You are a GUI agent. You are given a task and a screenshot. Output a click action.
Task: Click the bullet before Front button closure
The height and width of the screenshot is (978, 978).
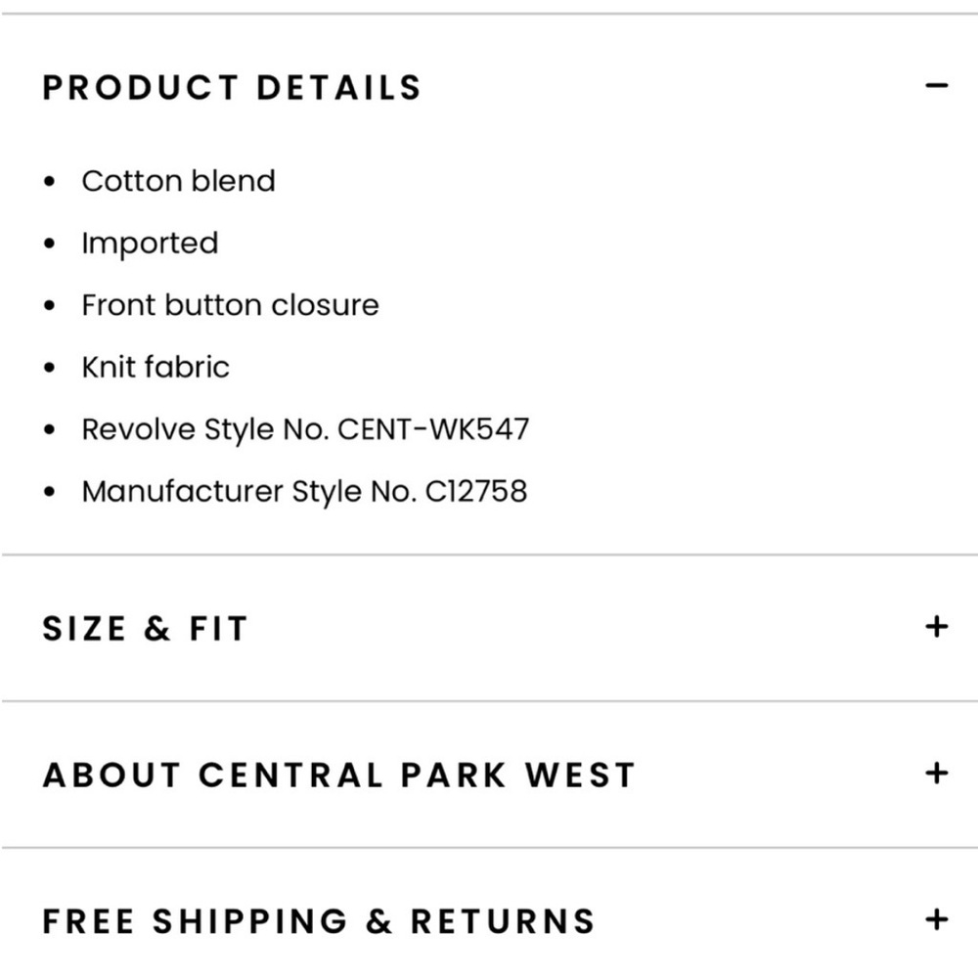[x=51, y=306]
